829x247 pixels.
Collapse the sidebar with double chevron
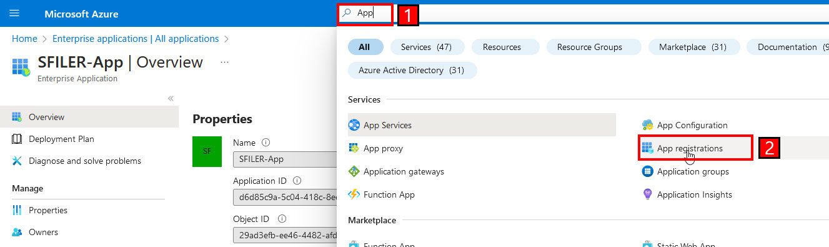(x=171, y=98)
